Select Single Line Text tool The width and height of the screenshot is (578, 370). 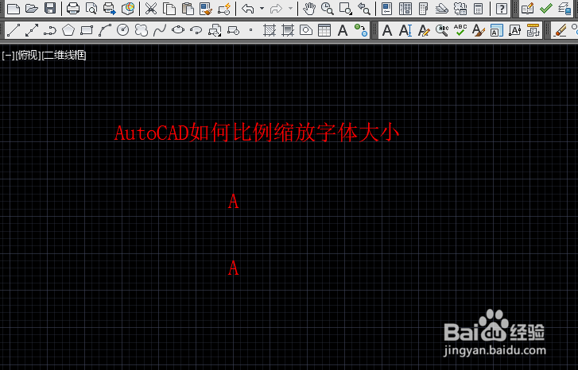pyautogui.click(x=405, y=30)
